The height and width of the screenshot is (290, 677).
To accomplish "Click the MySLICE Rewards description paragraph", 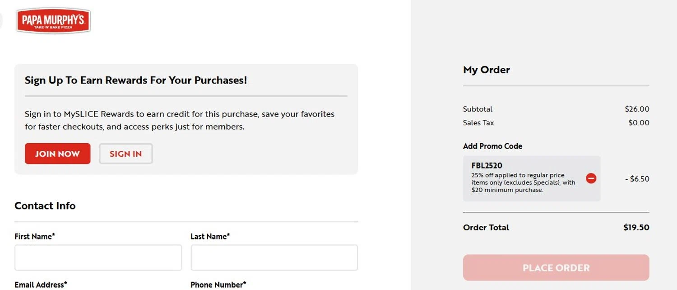I will click(x=180, y=120).
